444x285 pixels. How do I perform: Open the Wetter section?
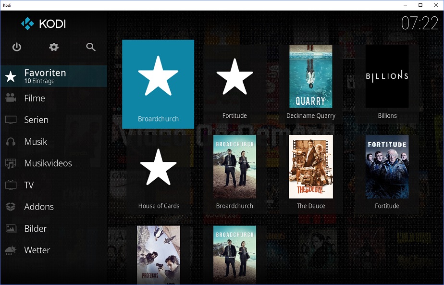[x=54, y=250]
